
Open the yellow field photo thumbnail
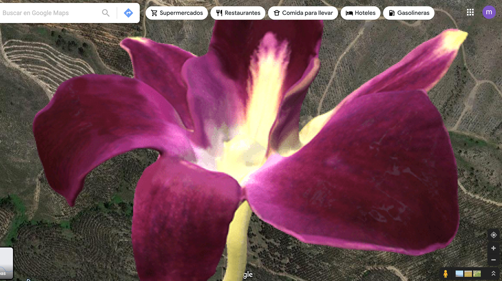468,274
